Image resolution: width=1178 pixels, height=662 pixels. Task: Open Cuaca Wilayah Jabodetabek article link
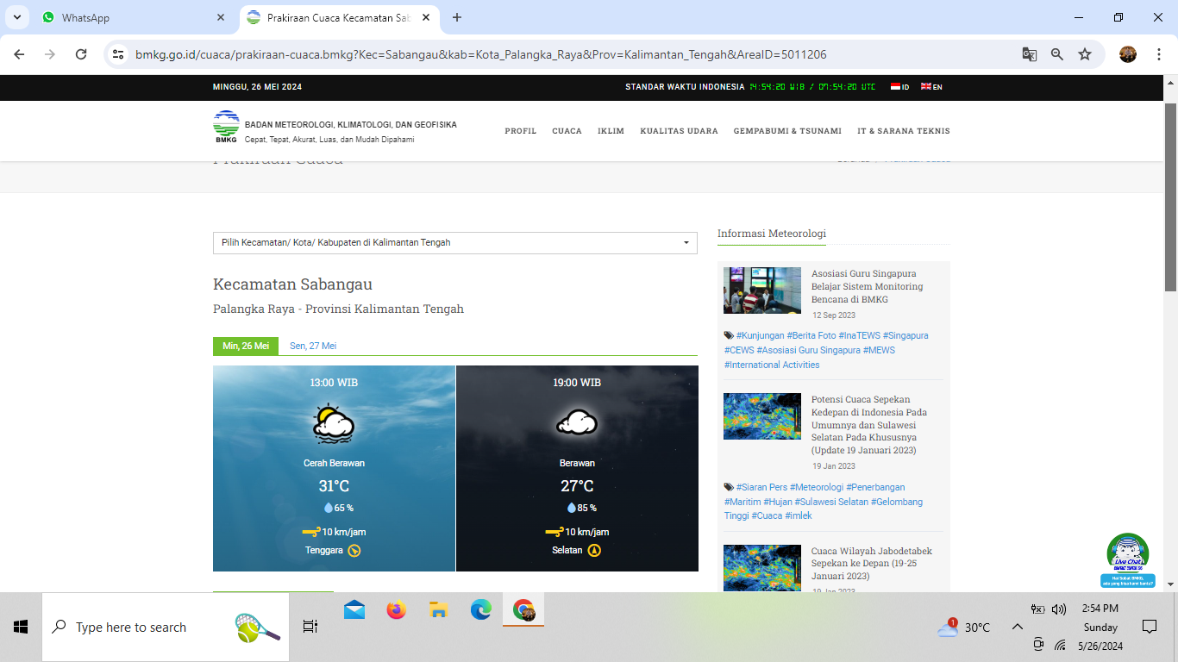(872, 563)
